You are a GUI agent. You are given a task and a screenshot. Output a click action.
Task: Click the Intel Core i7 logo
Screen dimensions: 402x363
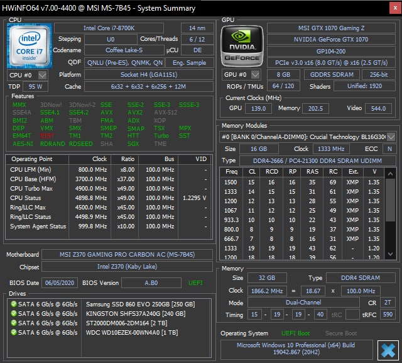(x=30, y=46)
